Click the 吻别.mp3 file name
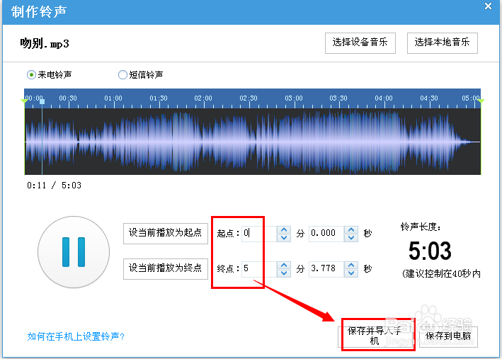Viewport: 502px width, 359px height. [x=45, y=43]
